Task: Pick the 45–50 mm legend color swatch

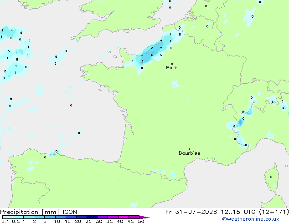Action: coord(134,217)
